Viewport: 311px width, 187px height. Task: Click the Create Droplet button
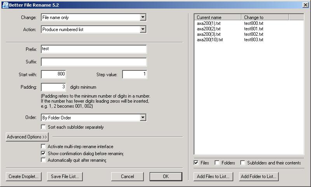[24, 177]
